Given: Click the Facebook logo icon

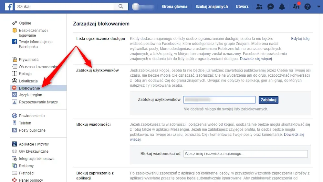Looking at the screenshot, I should point(9,6).
